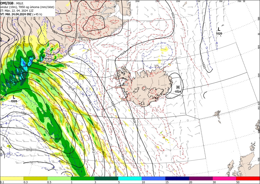Click the legend value "20"

191,182
